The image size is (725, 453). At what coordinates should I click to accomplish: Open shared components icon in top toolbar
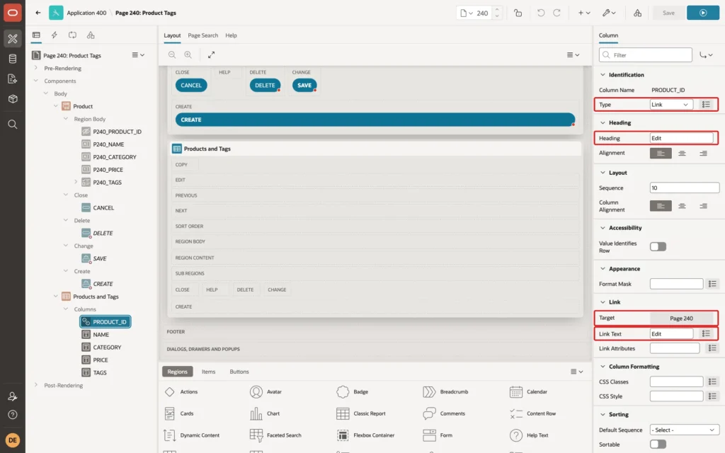(x=637, y=13)
